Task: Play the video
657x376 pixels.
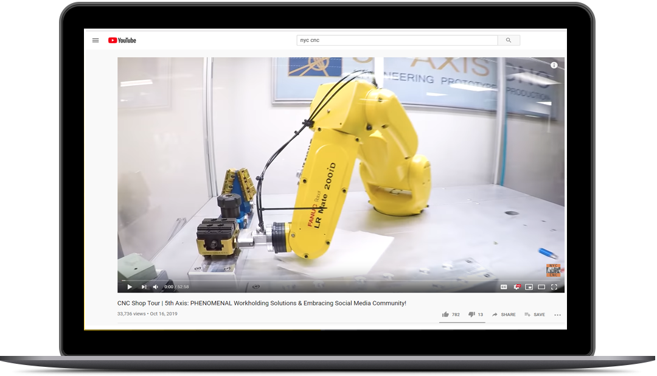Action: pyautogui.click(x=130, y=287)
